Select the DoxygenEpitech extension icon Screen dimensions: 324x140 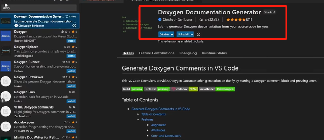[5, 51]
